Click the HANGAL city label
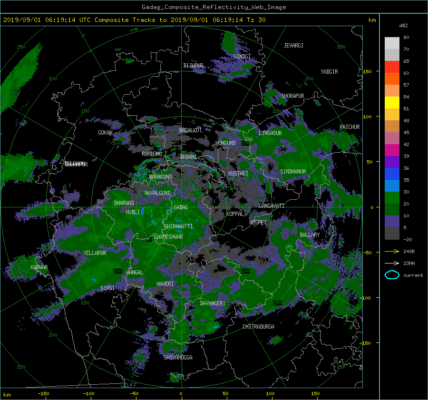This screenshot has width=428, height=400. pyautogui.click(x=135, y=273)
